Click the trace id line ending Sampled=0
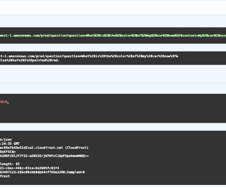The width and height of the screenshot is (226, 188). (x=42, y=172)
